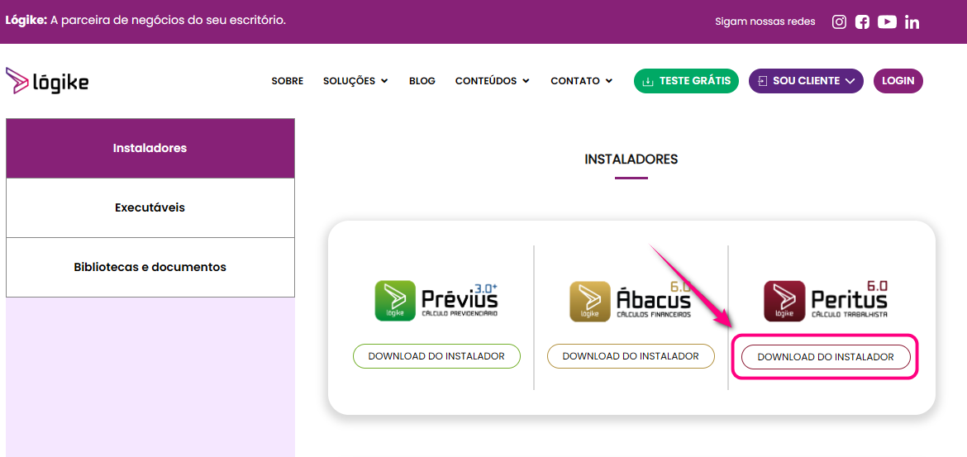Click the Prévius 3.0+ product logo
Image resolution: width=967 pixels, height=457 pixels.
click(436, 302)
